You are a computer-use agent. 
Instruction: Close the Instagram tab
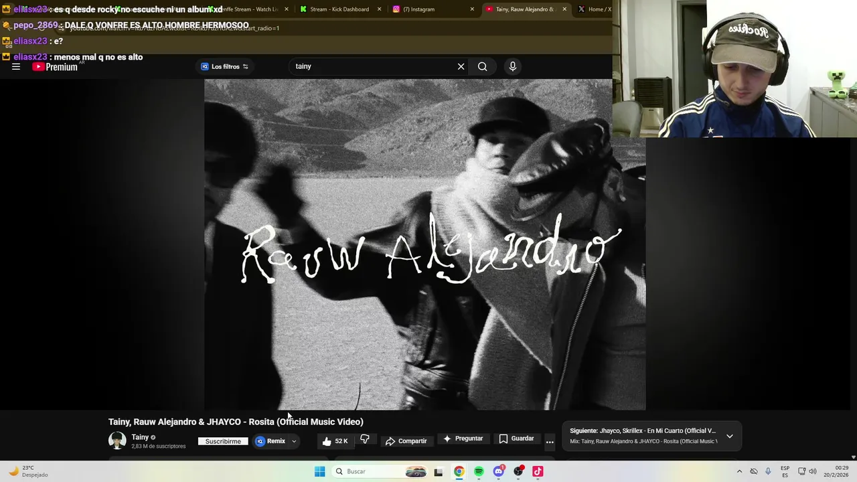(x=471, y=9)
